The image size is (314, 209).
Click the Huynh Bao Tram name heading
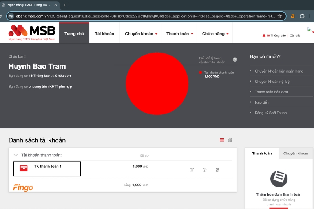coord(37,66)
